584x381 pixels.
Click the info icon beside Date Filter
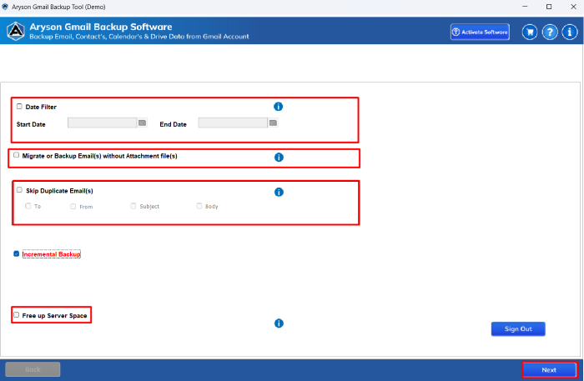pos(278,107)
